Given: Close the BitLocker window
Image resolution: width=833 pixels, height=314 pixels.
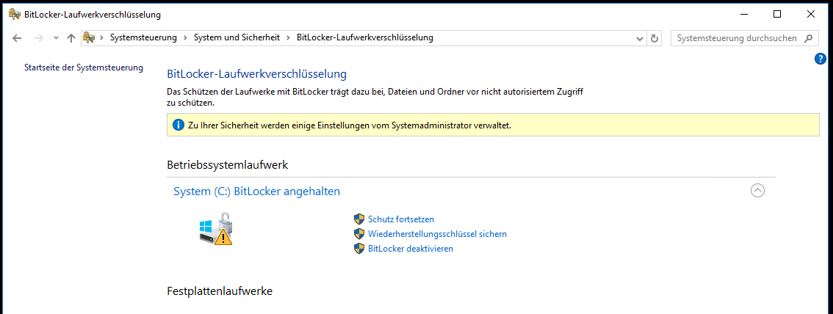Looking at the screenshot, I should tap(811, 15).
